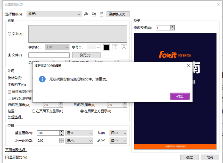
Task: Select 在页面下方显示(H) radio option
Action: (x=34, y=111)
